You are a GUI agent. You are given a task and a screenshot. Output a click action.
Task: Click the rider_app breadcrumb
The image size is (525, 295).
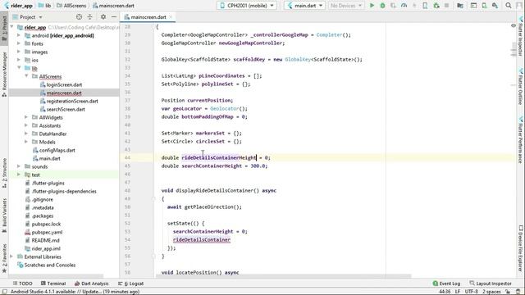[19, 6]
